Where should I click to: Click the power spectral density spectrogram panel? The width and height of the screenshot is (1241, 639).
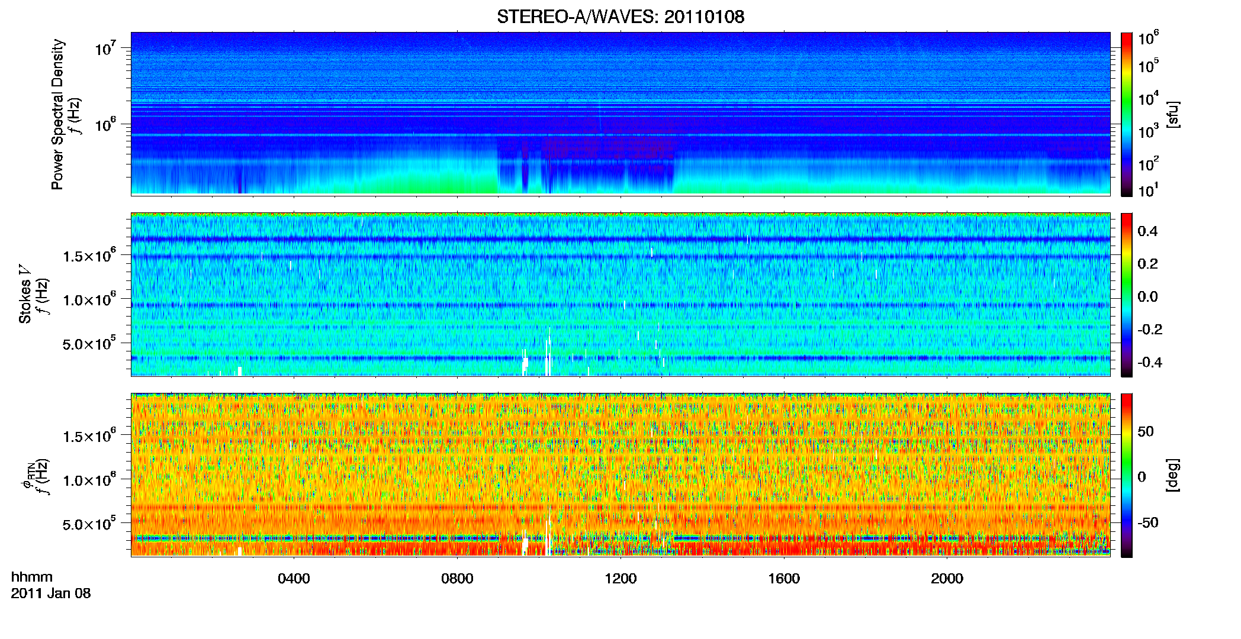[x=620, y=114]
